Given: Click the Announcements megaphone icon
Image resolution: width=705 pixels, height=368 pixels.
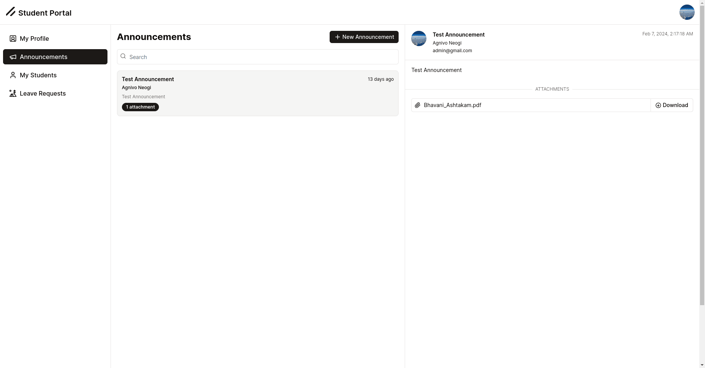Looking at the screenshot, I should [13, 57].
